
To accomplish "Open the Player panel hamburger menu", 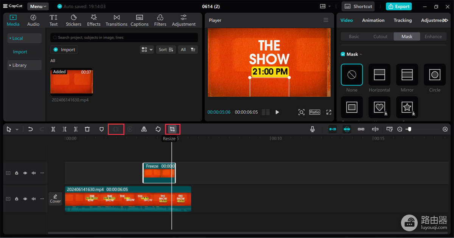I will click(326, 20).
